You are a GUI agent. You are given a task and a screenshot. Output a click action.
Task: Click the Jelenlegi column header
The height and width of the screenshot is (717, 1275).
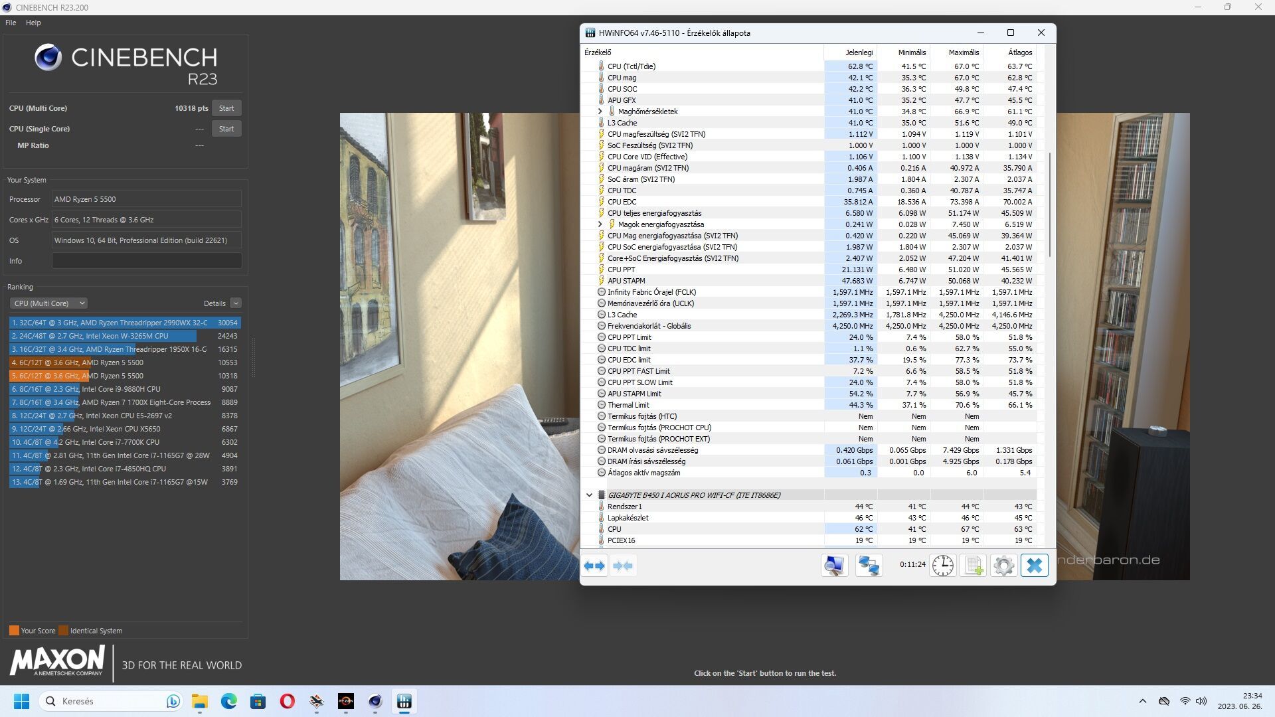point(851,52)
